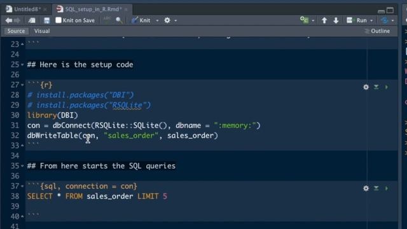The width and height of the screenshot is (407, 229).
Task: Insert a new code chunk
Action: tap(304, 20)
